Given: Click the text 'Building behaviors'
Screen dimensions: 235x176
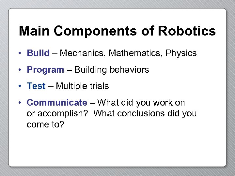Looking at the screenshot, I should (112, 70).
